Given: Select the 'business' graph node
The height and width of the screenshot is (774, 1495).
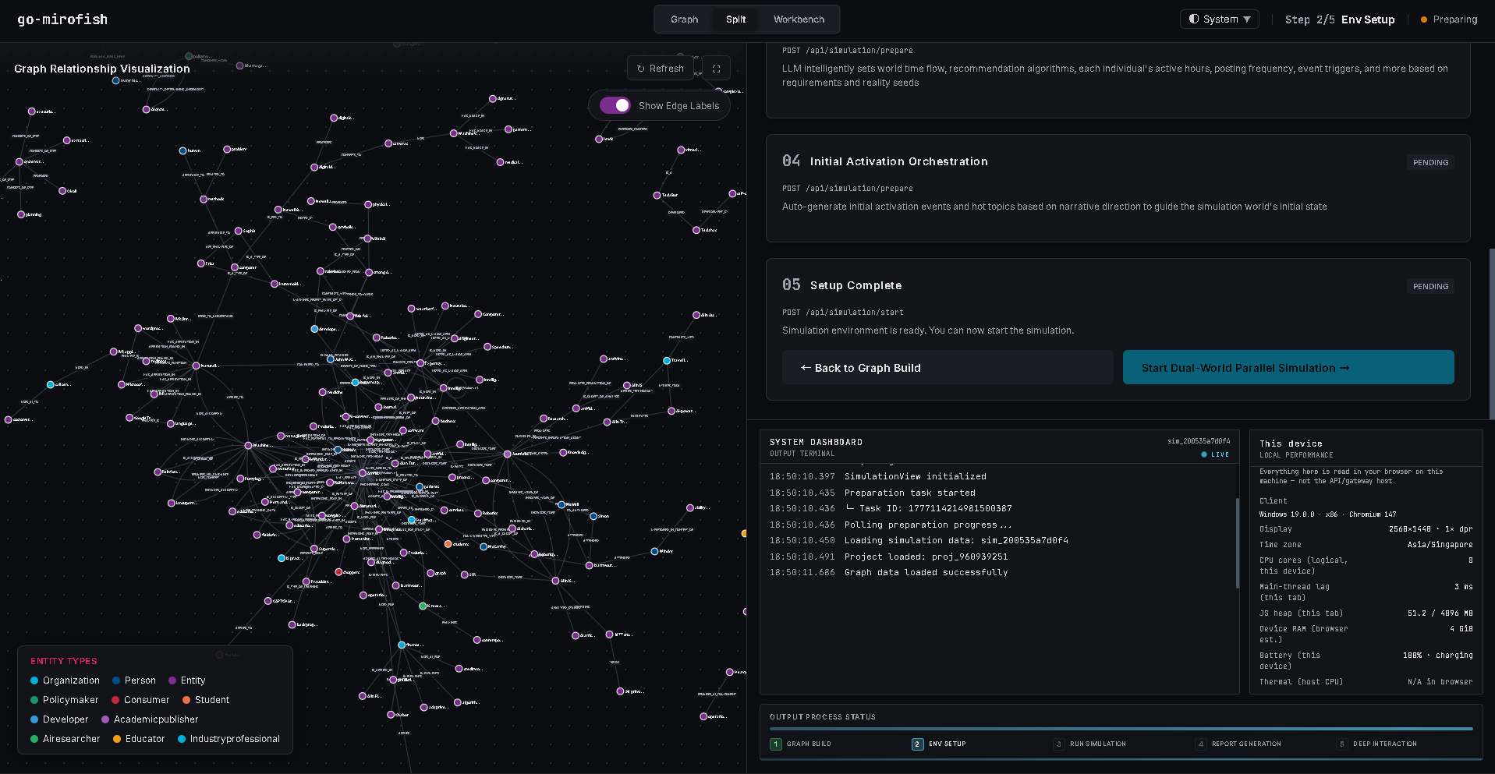Looking at the screenshot, I should click(437, 421).
